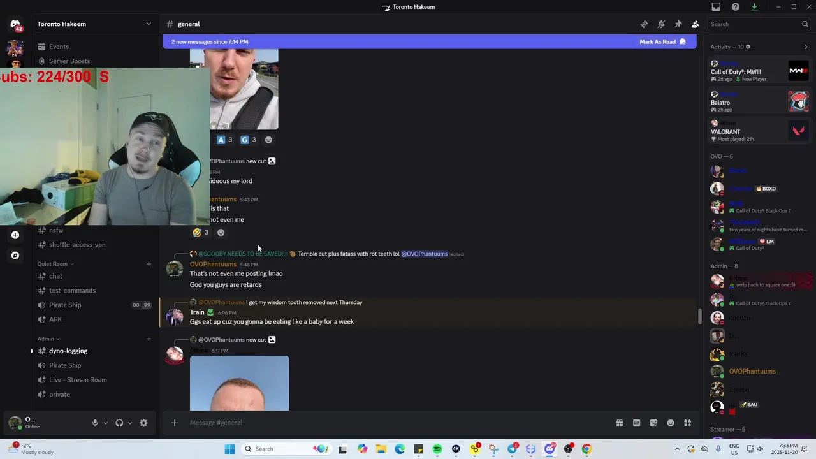Open Apps launcher icon in message bar

point(687,423)
